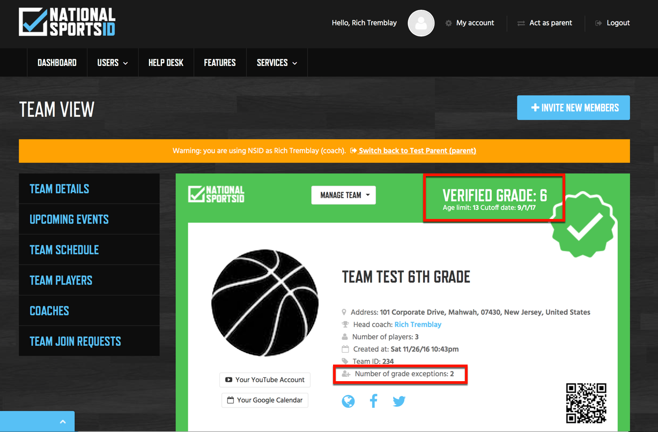Click the user avatar profile picture
Image resolution: width=658 pixels, height=432 pixels.
[421, 23]
